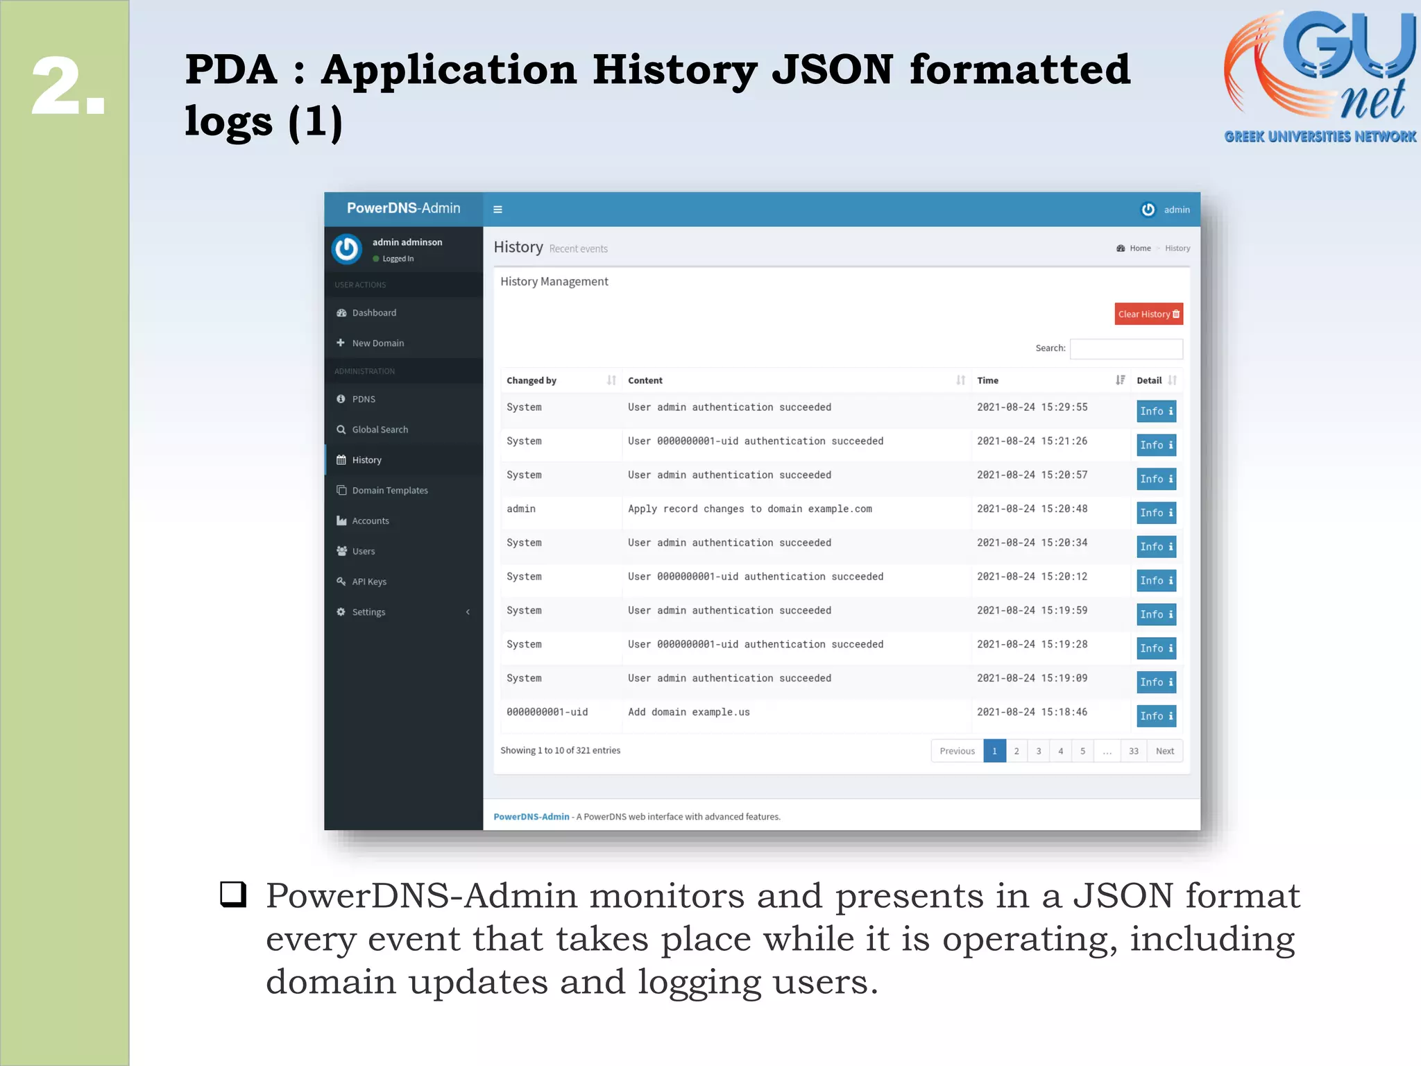This screenshot has width=1421, height=1066.
Task: Open Info for 15:19:28 entry
Action: [x=1157, y=648]
